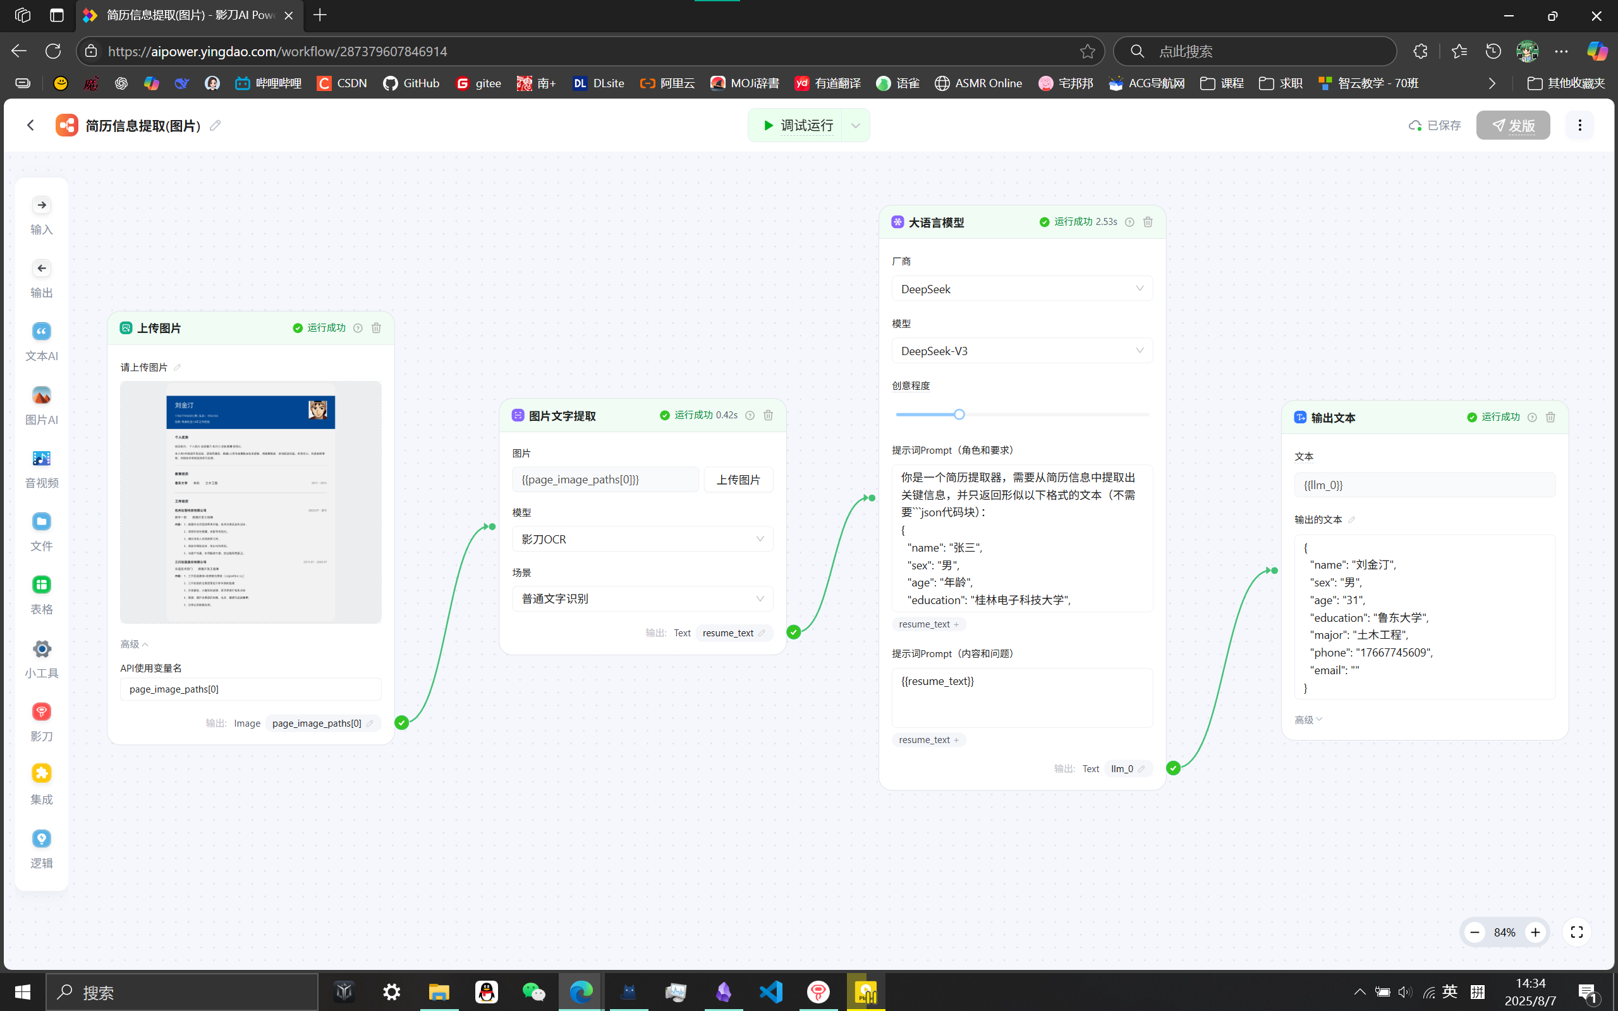Screen dimensions: 1618x1011
Task: Expand the 调试运行 dropdown arrow
Action: [x=855, y=125]
